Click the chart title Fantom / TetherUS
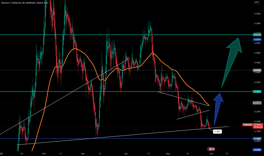This screenshot has height=156, width=264. (x=11, y=3)
